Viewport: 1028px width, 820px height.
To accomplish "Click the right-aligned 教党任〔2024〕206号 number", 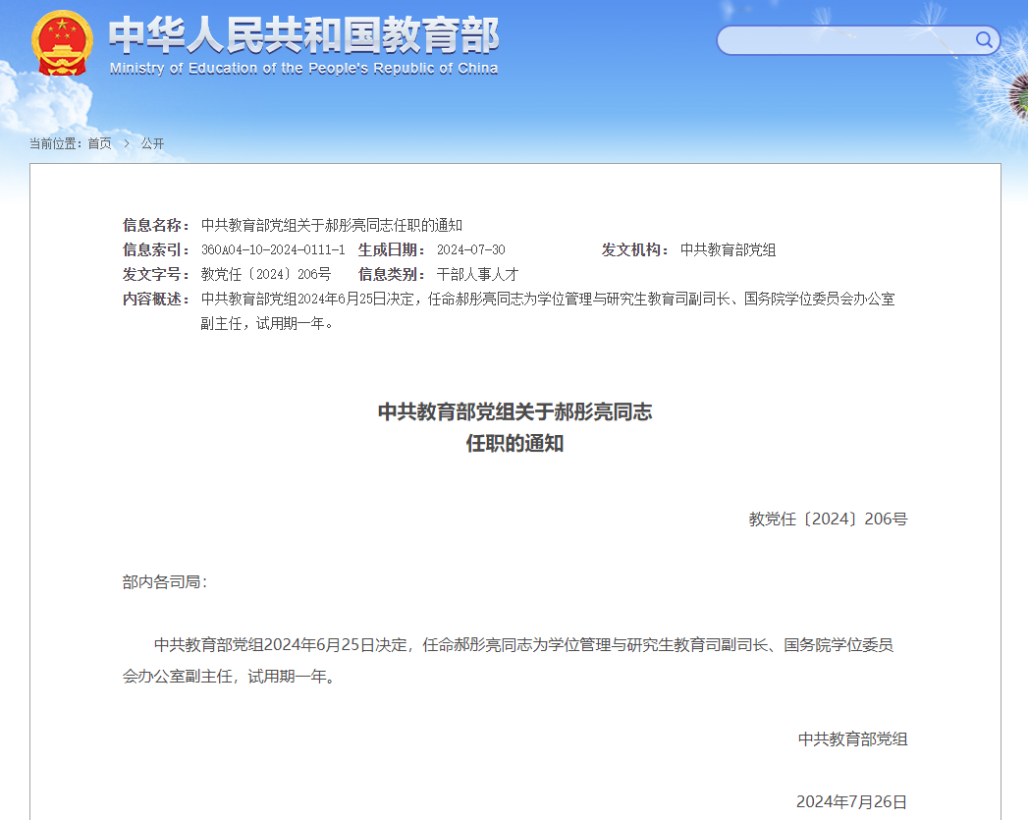I will point(828,519).
